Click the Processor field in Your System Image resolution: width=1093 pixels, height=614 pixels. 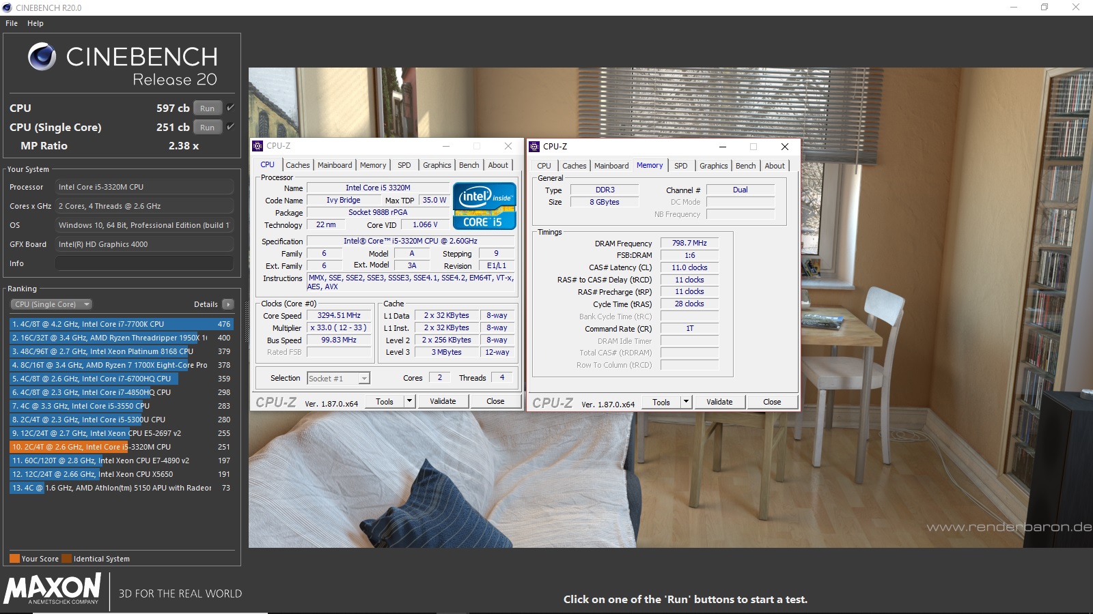[x=144, y=187]
